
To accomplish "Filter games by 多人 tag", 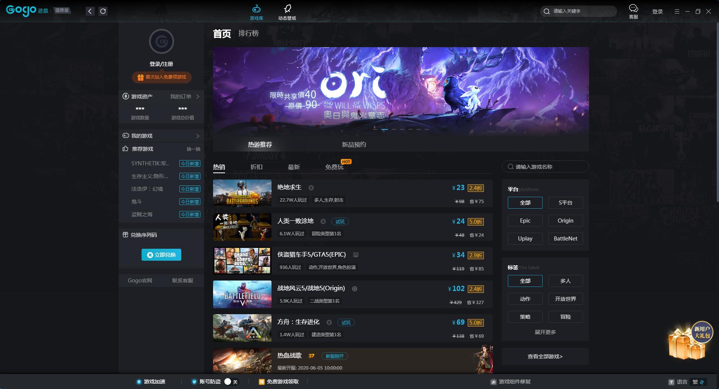I will pos(565,281).
